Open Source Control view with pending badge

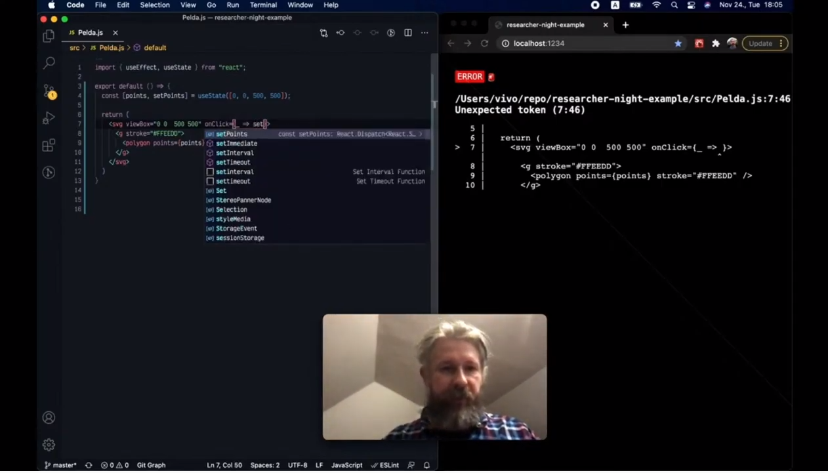point(49,91)
